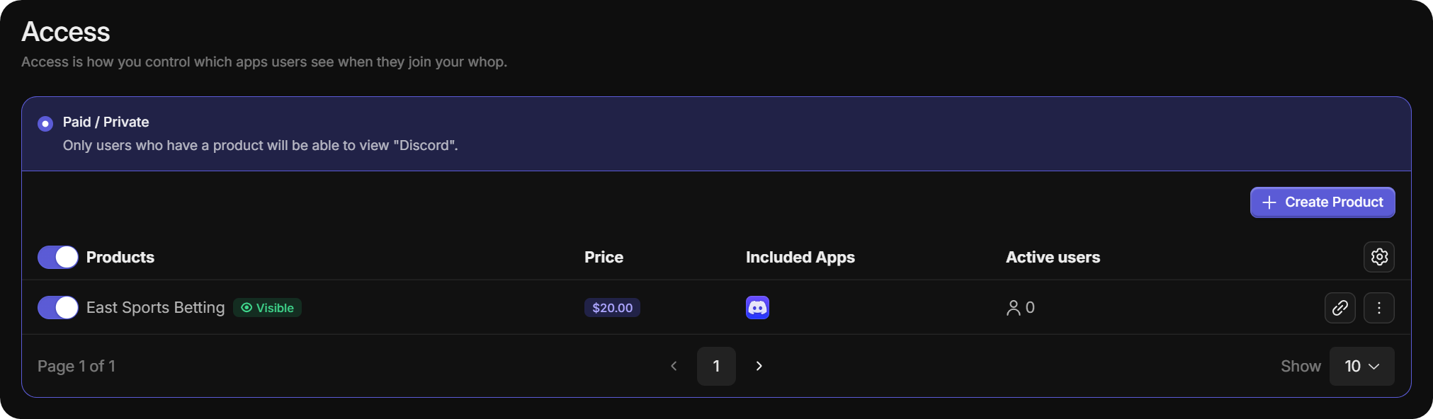Viewport: 1433px width, 419px height.
Task: Click the eye icon inside the Visible badge
Action: point(247,308)
